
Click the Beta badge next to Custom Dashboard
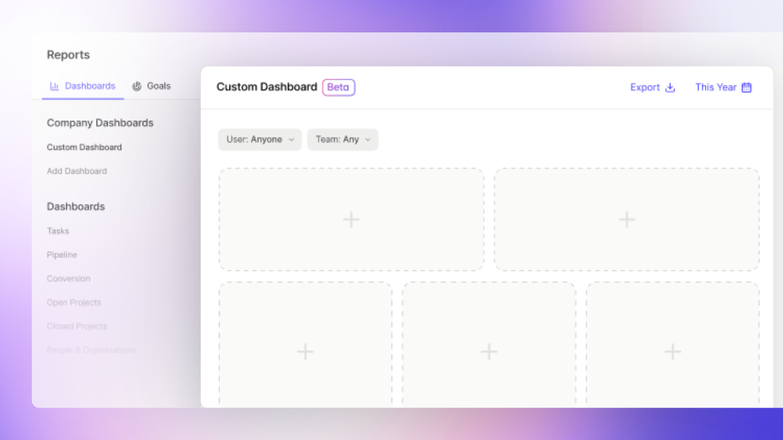(x=338, y=87)
